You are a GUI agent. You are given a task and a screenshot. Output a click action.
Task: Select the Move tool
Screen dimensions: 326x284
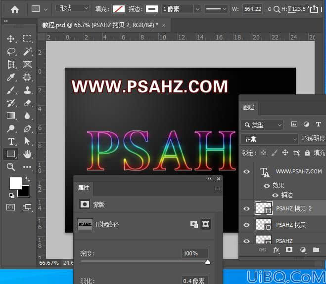[11, 39]
